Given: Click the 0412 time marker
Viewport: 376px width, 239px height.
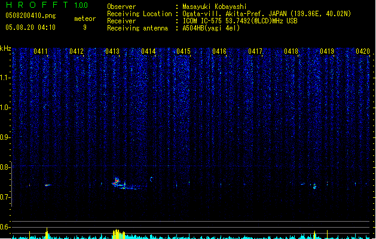Looking at the screenshot, I should point(77,51).
